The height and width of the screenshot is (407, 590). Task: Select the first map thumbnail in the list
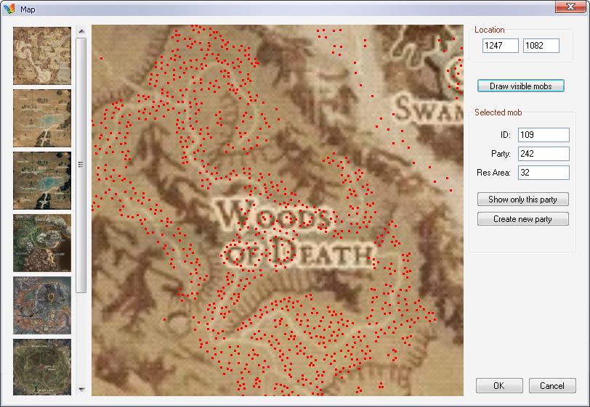pos(41,56)
